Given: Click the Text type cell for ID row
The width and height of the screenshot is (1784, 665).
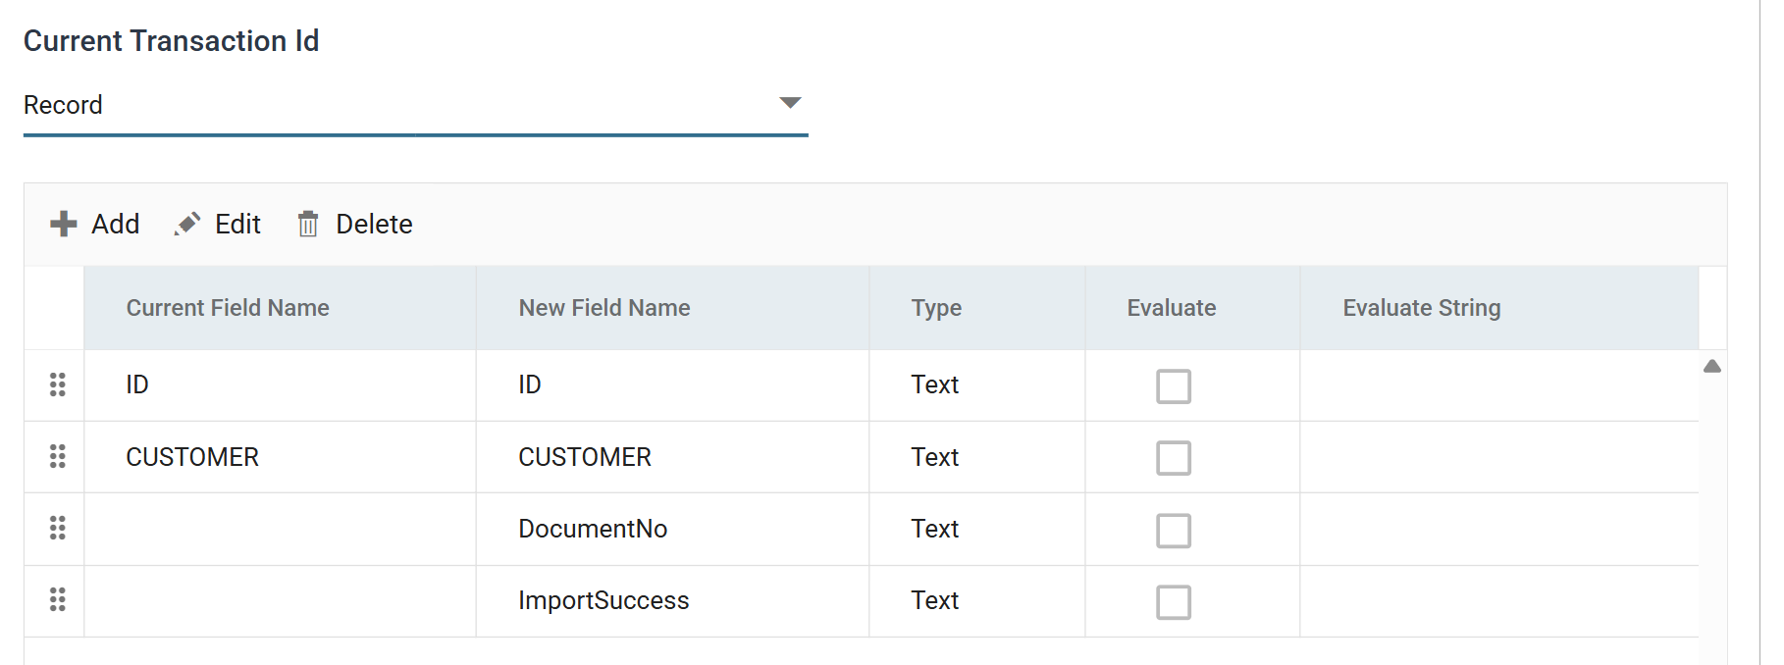Looking at the screenshot, I should [x=977, y=385].
